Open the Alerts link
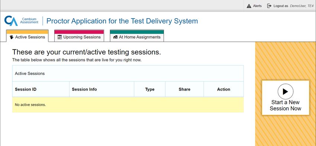Screen dimensions: 316x146 (x=254, y=6)
